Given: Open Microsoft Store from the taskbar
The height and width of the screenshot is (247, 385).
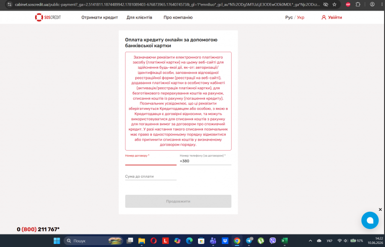Looking at the screenshot, I should click(201, 240).
